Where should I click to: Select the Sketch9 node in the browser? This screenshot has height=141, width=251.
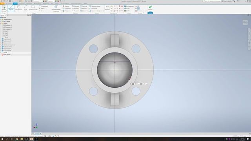[x=4, y=52]
